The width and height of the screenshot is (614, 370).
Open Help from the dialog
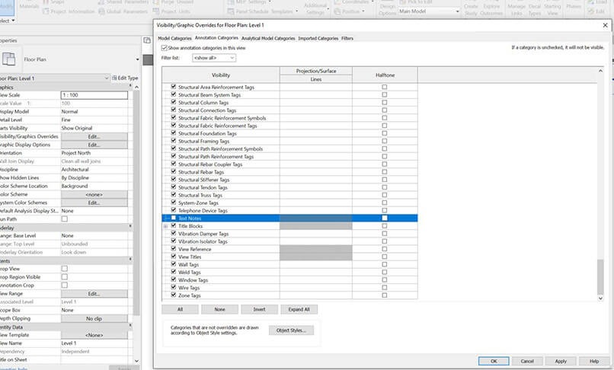(x=594, y=361)
